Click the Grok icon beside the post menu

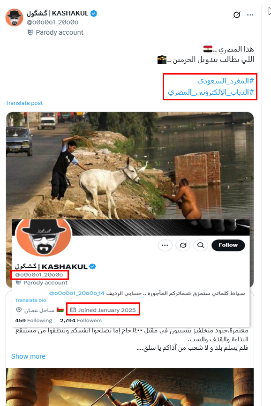(236, 15)
